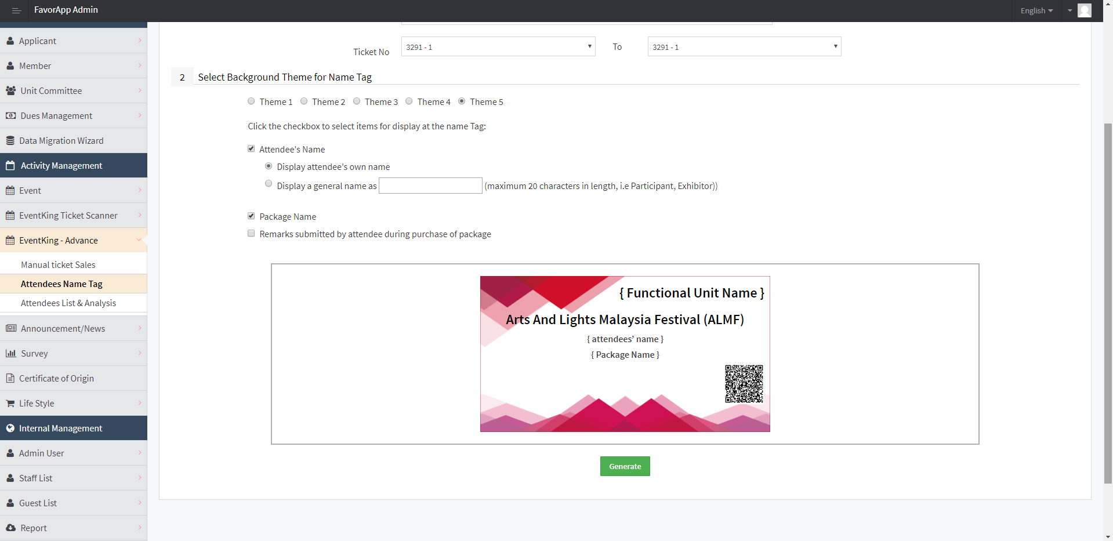
Task: Click the Dues Management money icon
Action: tap(10, 115)
